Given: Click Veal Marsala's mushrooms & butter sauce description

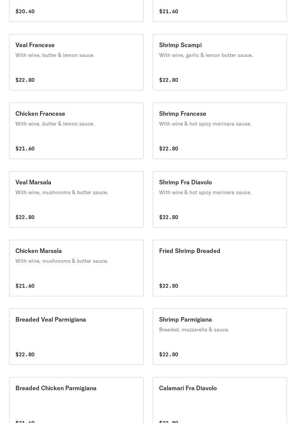Looking at the screenshot, I should pyautogui.click(x=61, y=192).
